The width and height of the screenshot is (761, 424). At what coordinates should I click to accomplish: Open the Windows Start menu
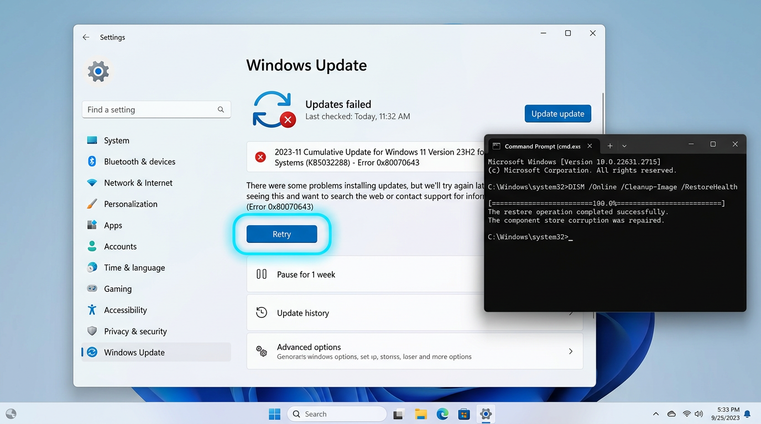(274, 414)
